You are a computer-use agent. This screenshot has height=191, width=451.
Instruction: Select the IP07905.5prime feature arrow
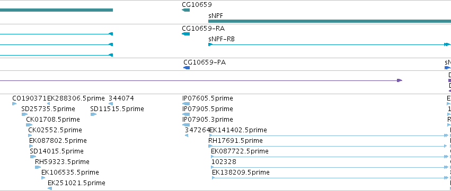pyautogui.click(x=186, y=114)
